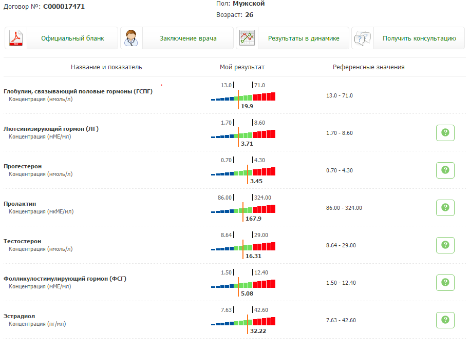Click the ГСПГ result scale bar
The image size is (470, 353).
(x=243, y=96)
